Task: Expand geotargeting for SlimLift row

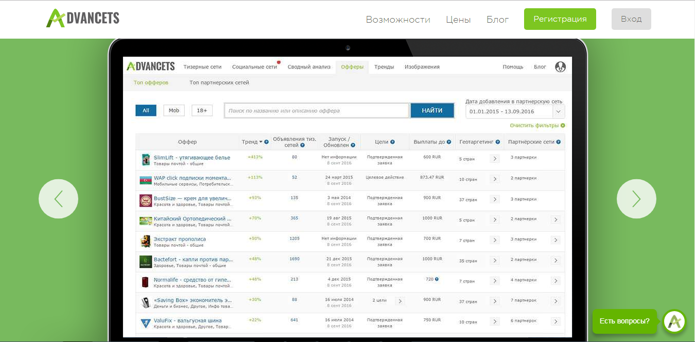Action: click(x=495, y=159)
